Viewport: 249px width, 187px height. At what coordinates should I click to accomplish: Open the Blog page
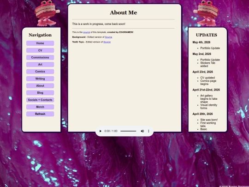(40, 93)
